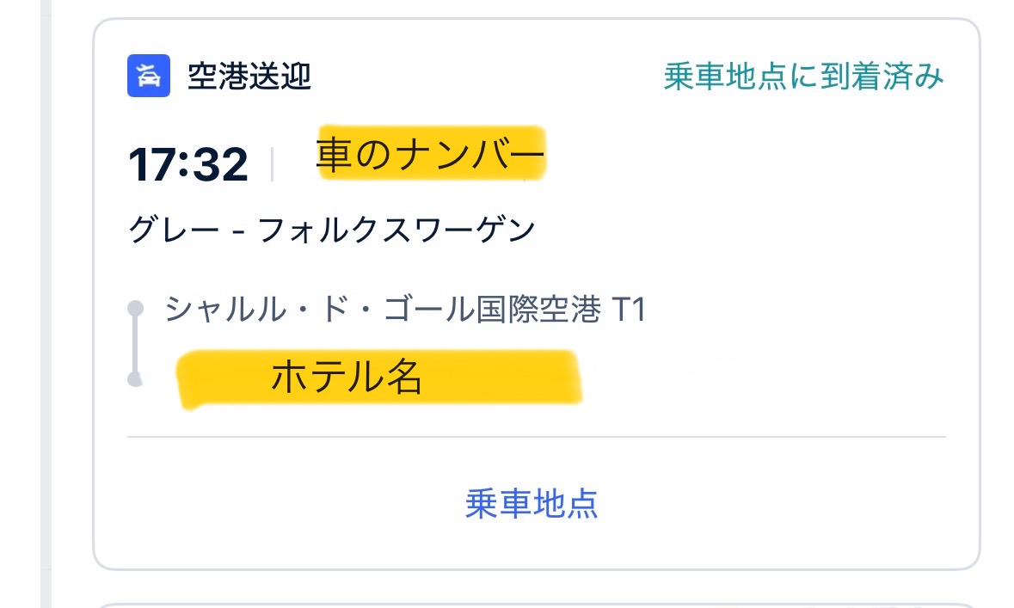Click the route line connecting the two dots

click(x=135, y=343)
